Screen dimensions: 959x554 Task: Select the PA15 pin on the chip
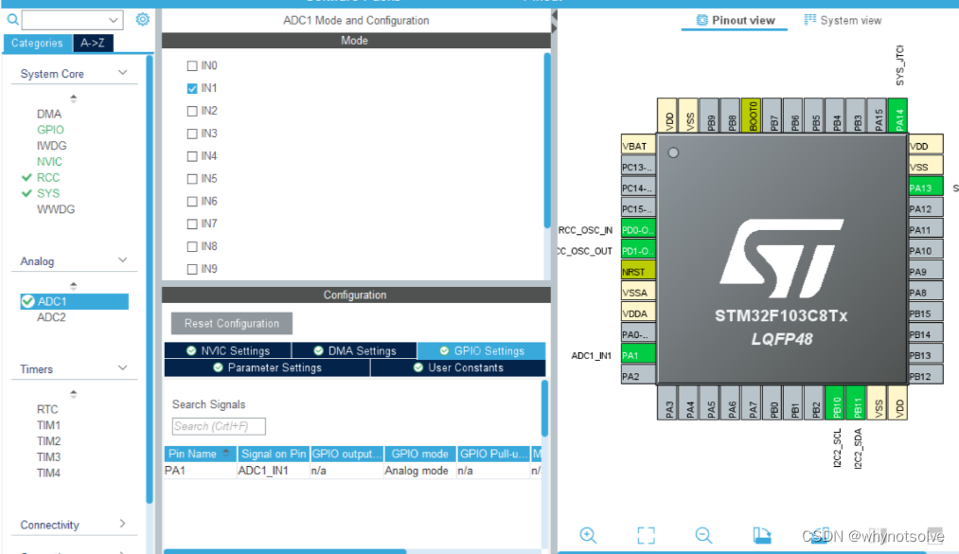(x=877, y=115)
